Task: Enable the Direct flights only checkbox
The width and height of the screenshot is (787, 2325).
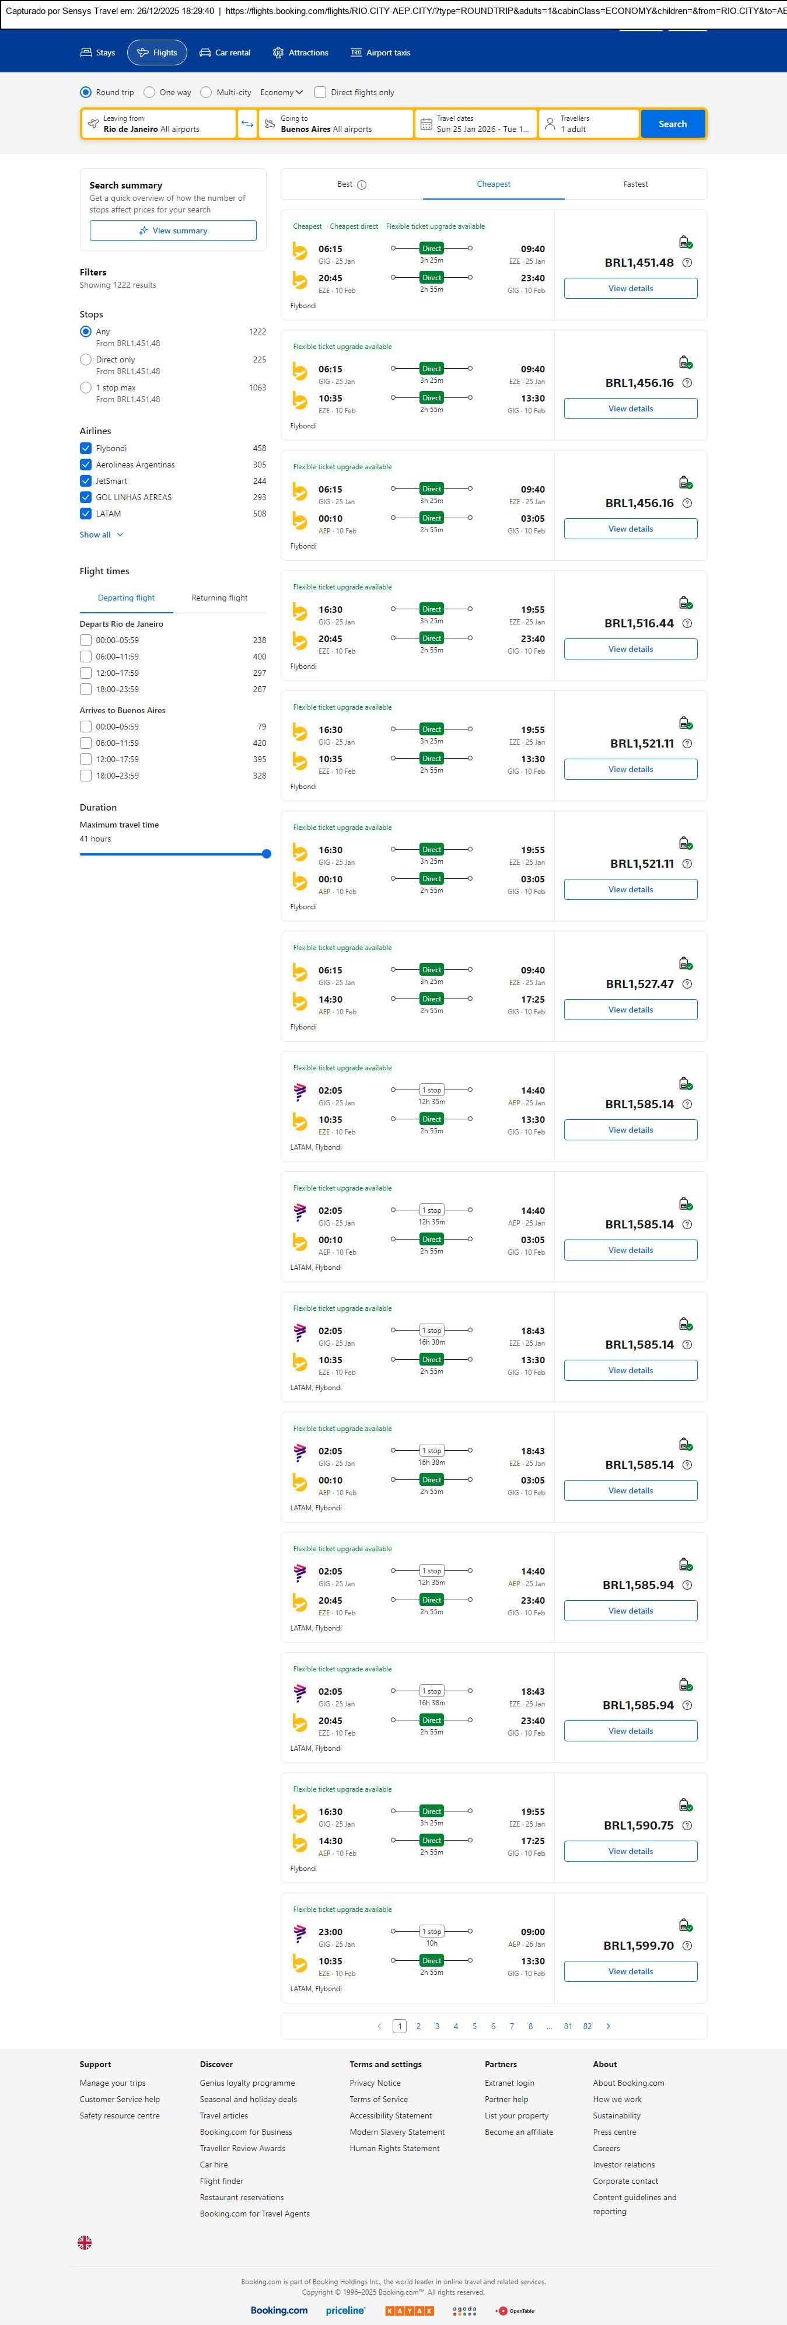Action: [x=320, y=92]
